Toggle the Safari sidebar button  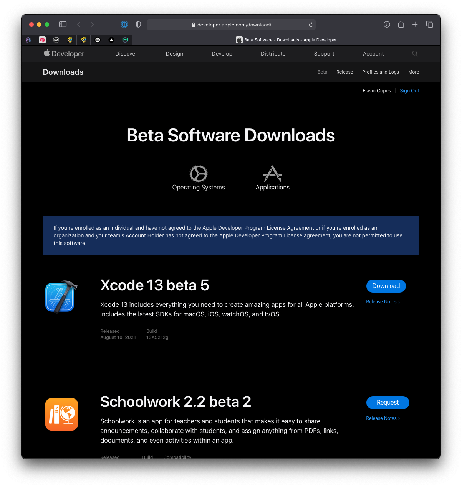(x=63, y=25)
